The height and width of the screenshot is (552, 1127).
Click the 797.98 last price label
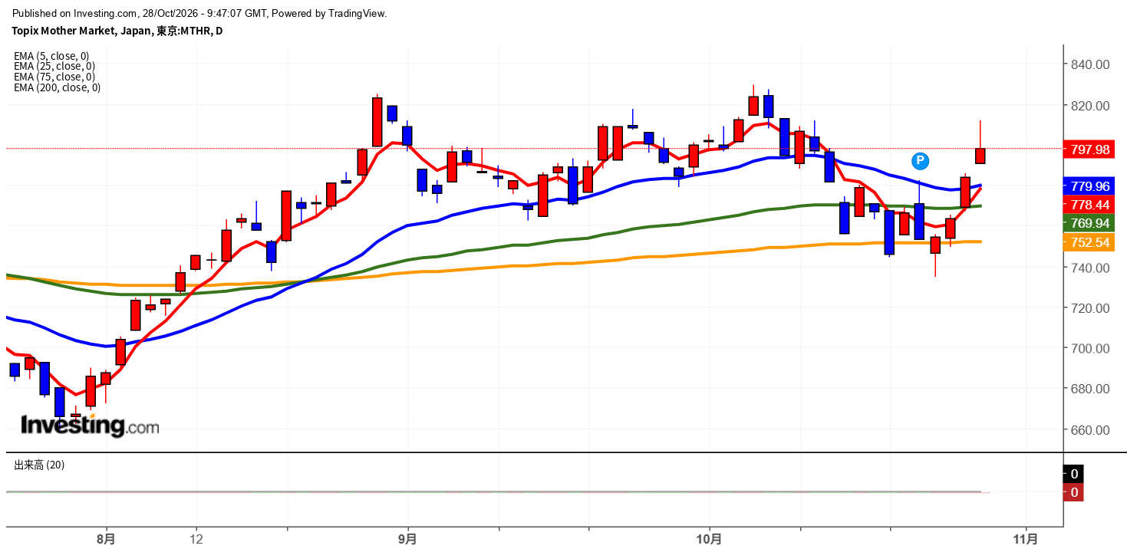(x=1089, y=149)
